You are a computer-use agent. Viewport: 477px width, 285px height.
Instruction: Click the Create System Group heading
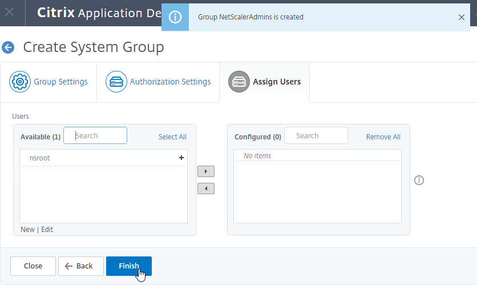tap(94, 47)
